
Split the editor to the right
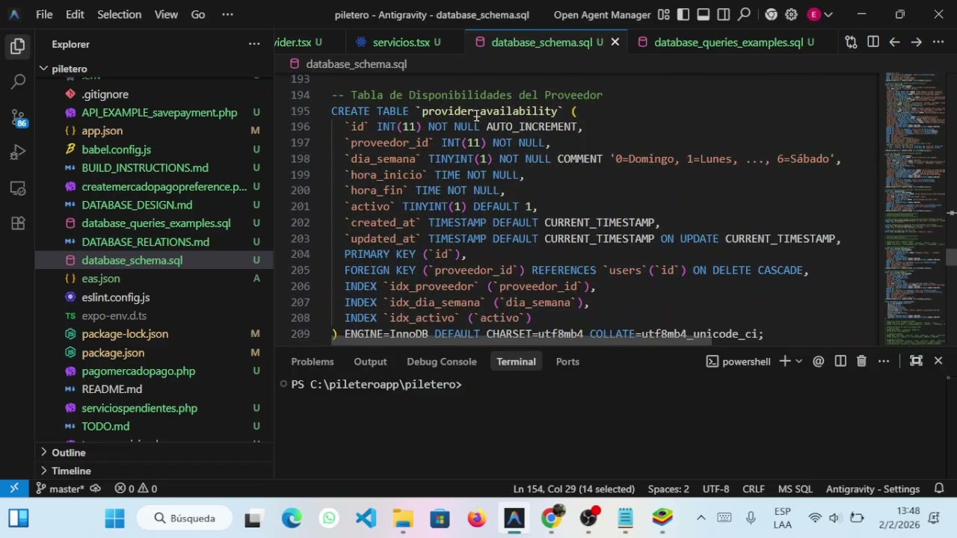(873, 42)
